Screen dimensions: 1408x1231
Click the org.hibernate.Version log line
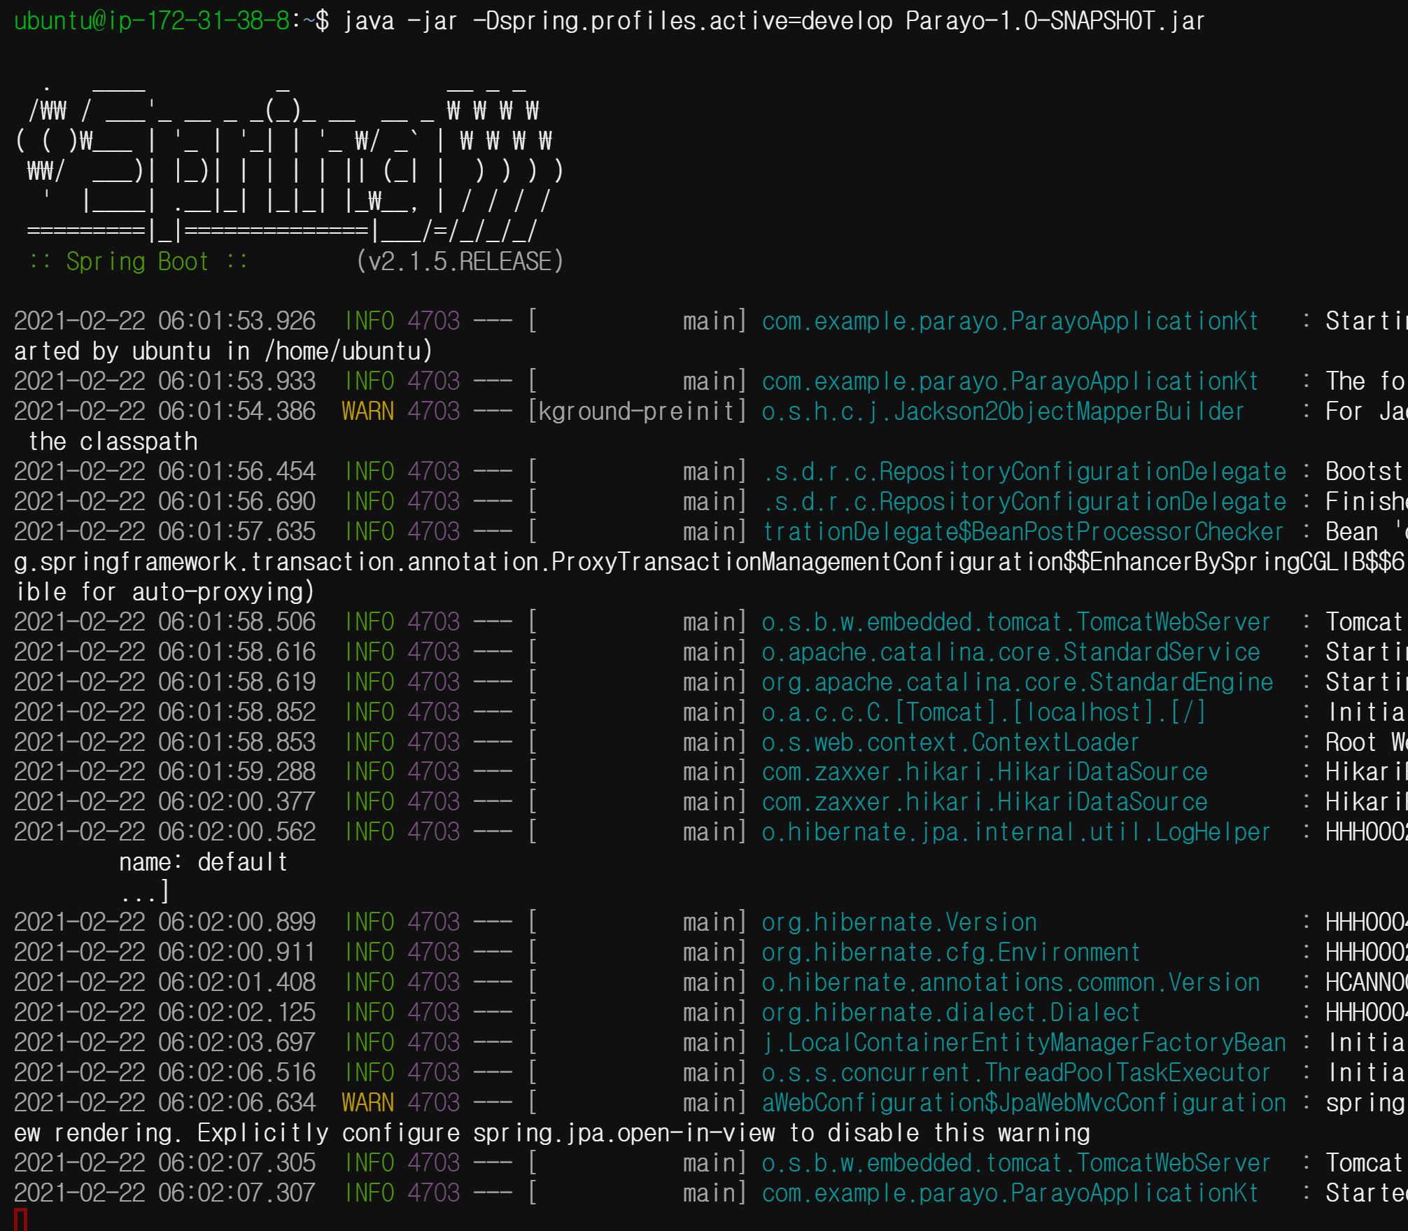pyautogui.click(x=898, y=922)
